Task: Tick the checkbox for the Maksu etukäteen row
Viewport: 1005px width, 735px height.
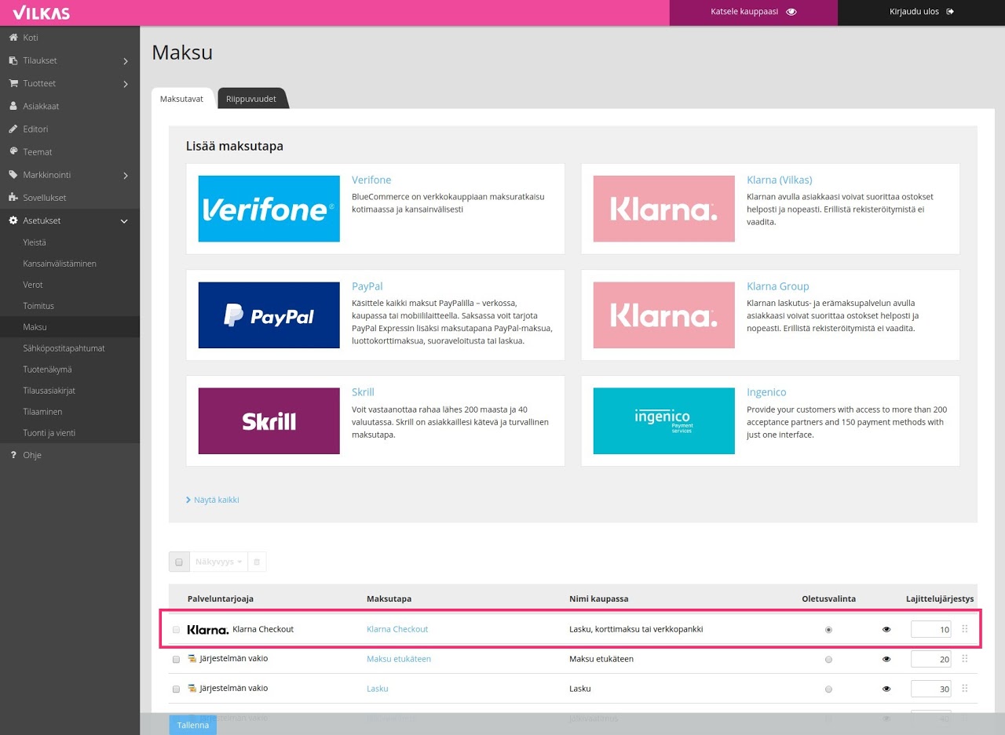Action: tap(176, 659)
